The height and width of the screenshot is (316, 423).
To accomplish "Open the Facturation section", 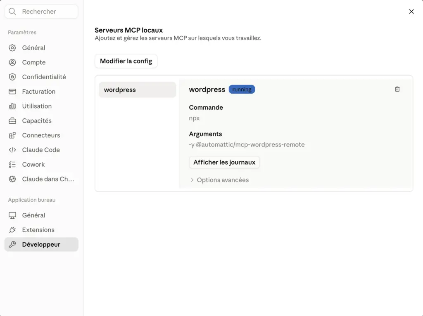I will (41, 91).
